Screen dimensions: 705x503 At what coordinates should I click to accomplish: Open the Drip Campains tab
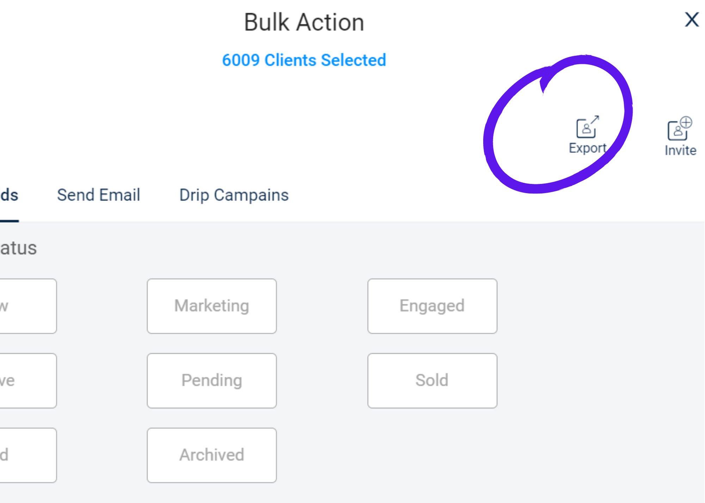[234, 195]
